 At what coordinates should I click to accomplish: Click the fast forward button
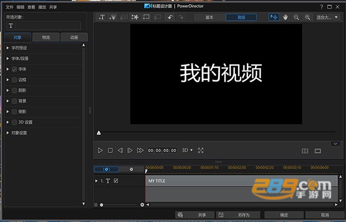point(140,151)
